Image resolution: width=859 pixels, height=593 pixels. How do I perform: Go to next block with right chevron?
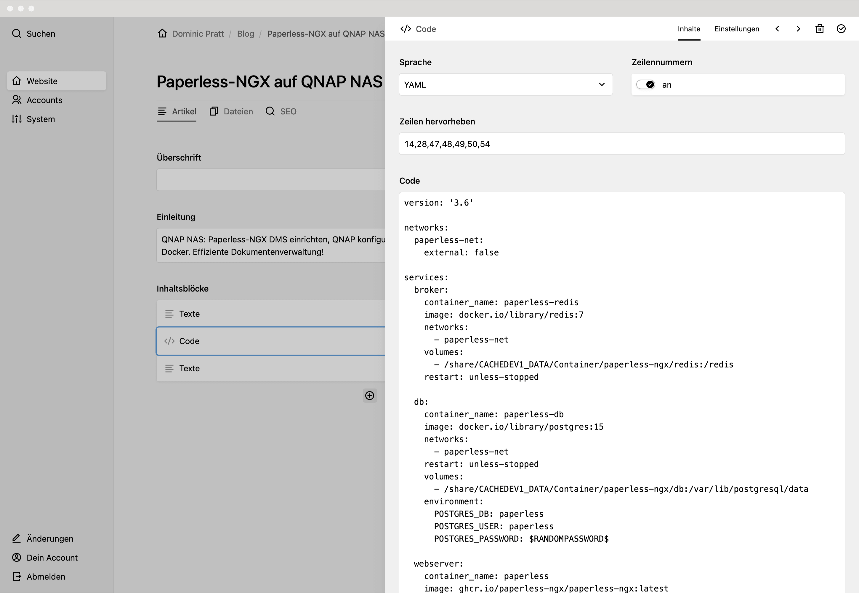pyautogui.click(x=799, y=29)
